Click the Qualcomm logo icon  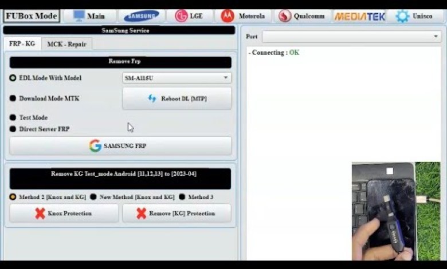[284, 16]
